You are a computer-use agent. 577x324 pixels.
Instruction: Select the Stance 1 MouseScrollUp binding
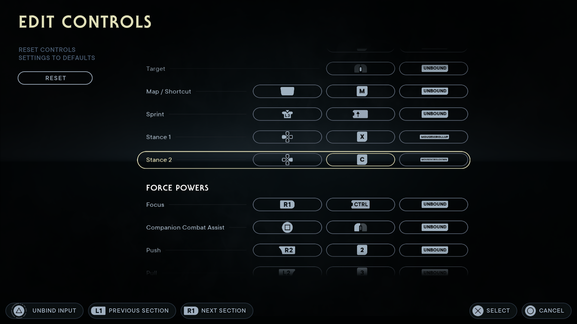(433, 137)
